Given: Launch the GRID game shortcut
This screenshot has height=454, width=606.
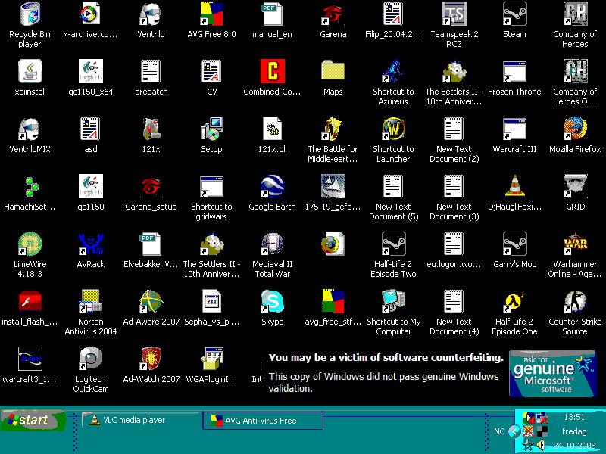Looking at the screenshot, I should point(575,186).
